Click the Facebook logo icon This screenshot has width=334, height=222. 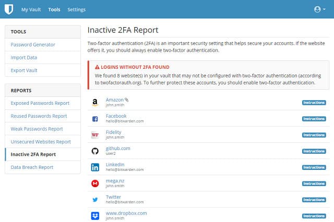pos(95,119)
